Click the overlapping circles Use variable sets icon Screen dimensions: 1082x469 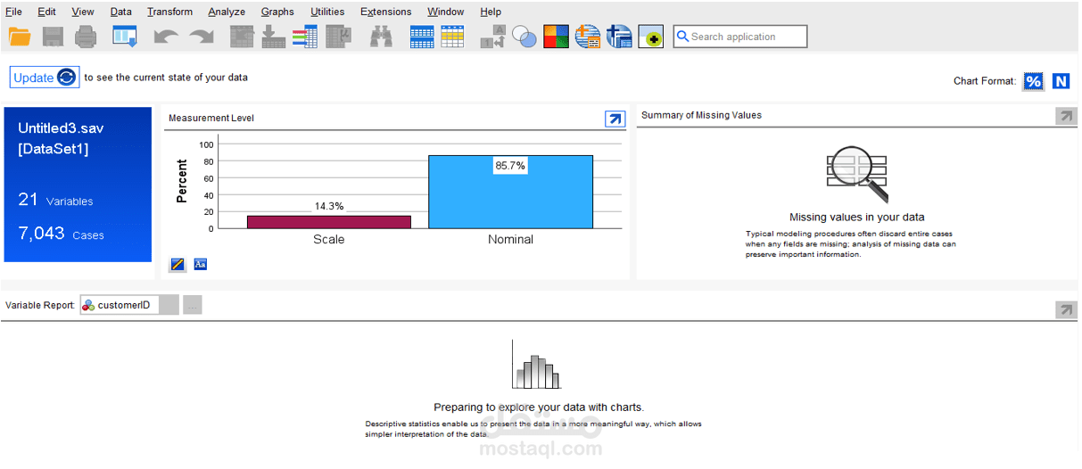(x=524, y=37)
